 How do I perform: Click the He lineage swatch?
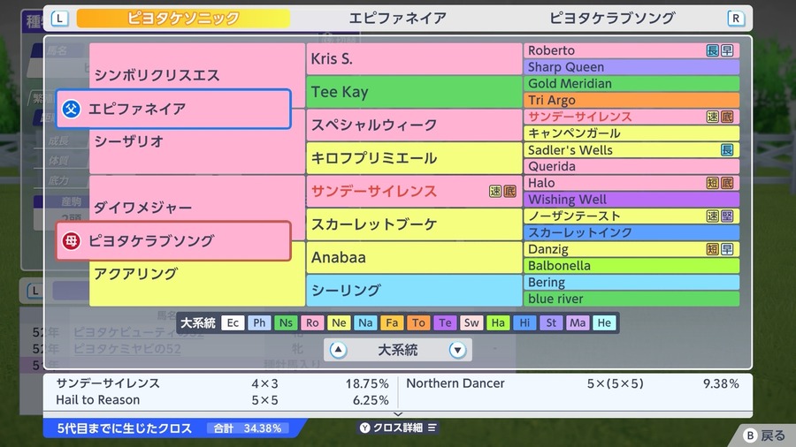[604, 322]
